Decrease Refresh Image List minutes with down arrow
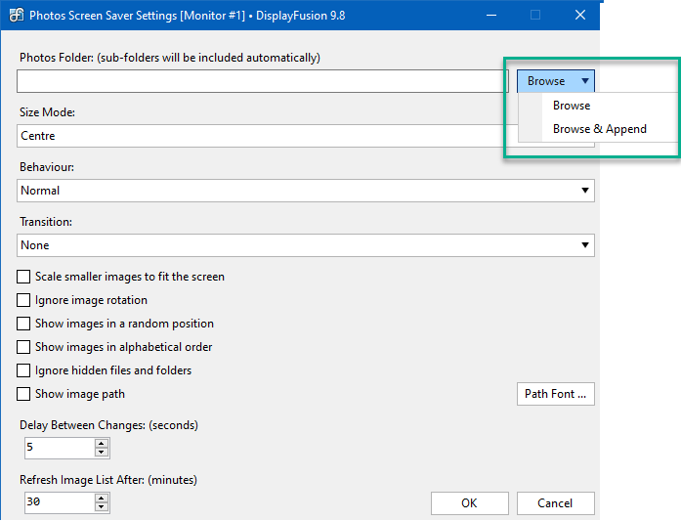This screenshot has height=521, width=681. pyautogui.click(x=102, y=507)
